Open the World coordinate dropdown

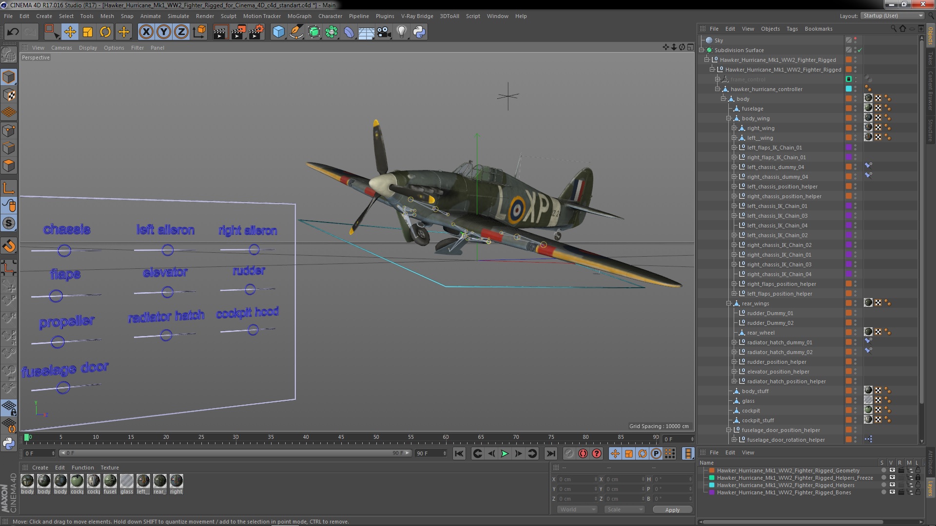point(577,509)
